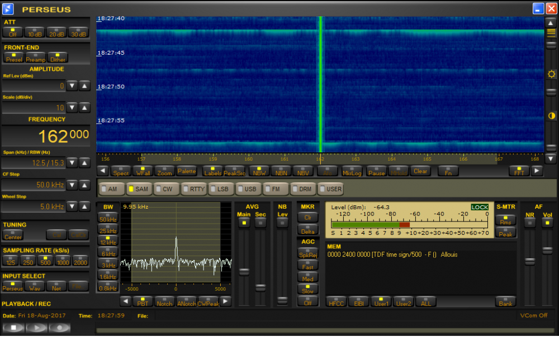Set attenuator to 10 dB
The image size is (559, 337).
point(35,32)
